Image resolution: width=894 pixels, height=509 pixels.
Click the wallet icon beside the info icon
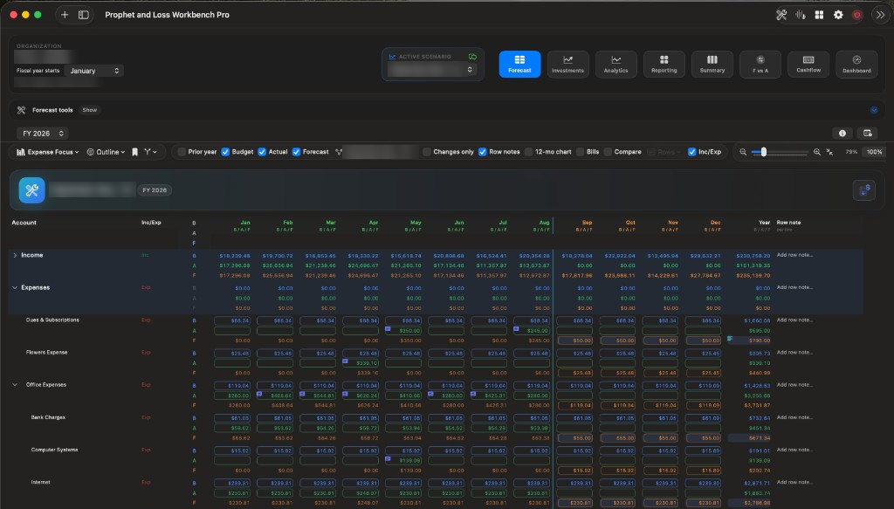pos(868,134)
